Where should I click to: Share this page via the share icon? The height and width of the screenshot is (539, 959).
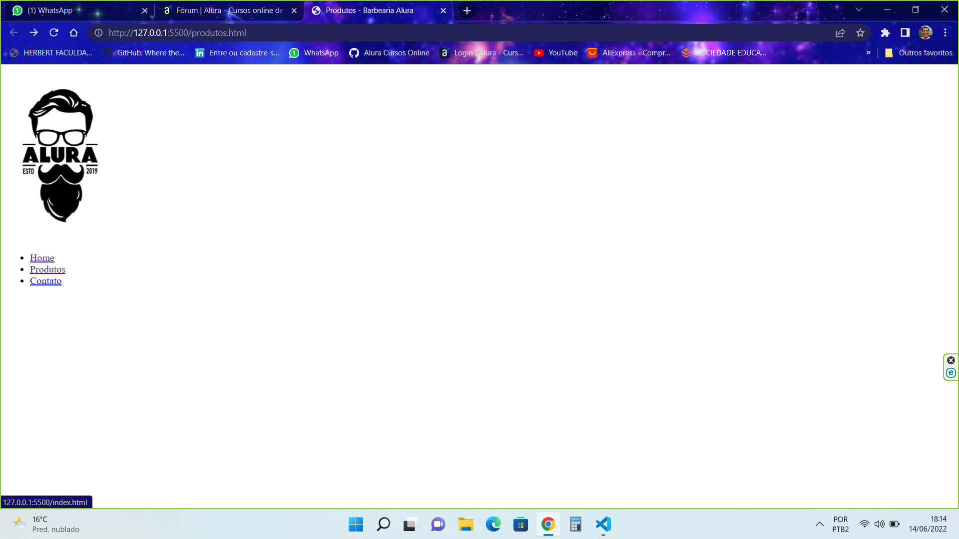(840, 33)
